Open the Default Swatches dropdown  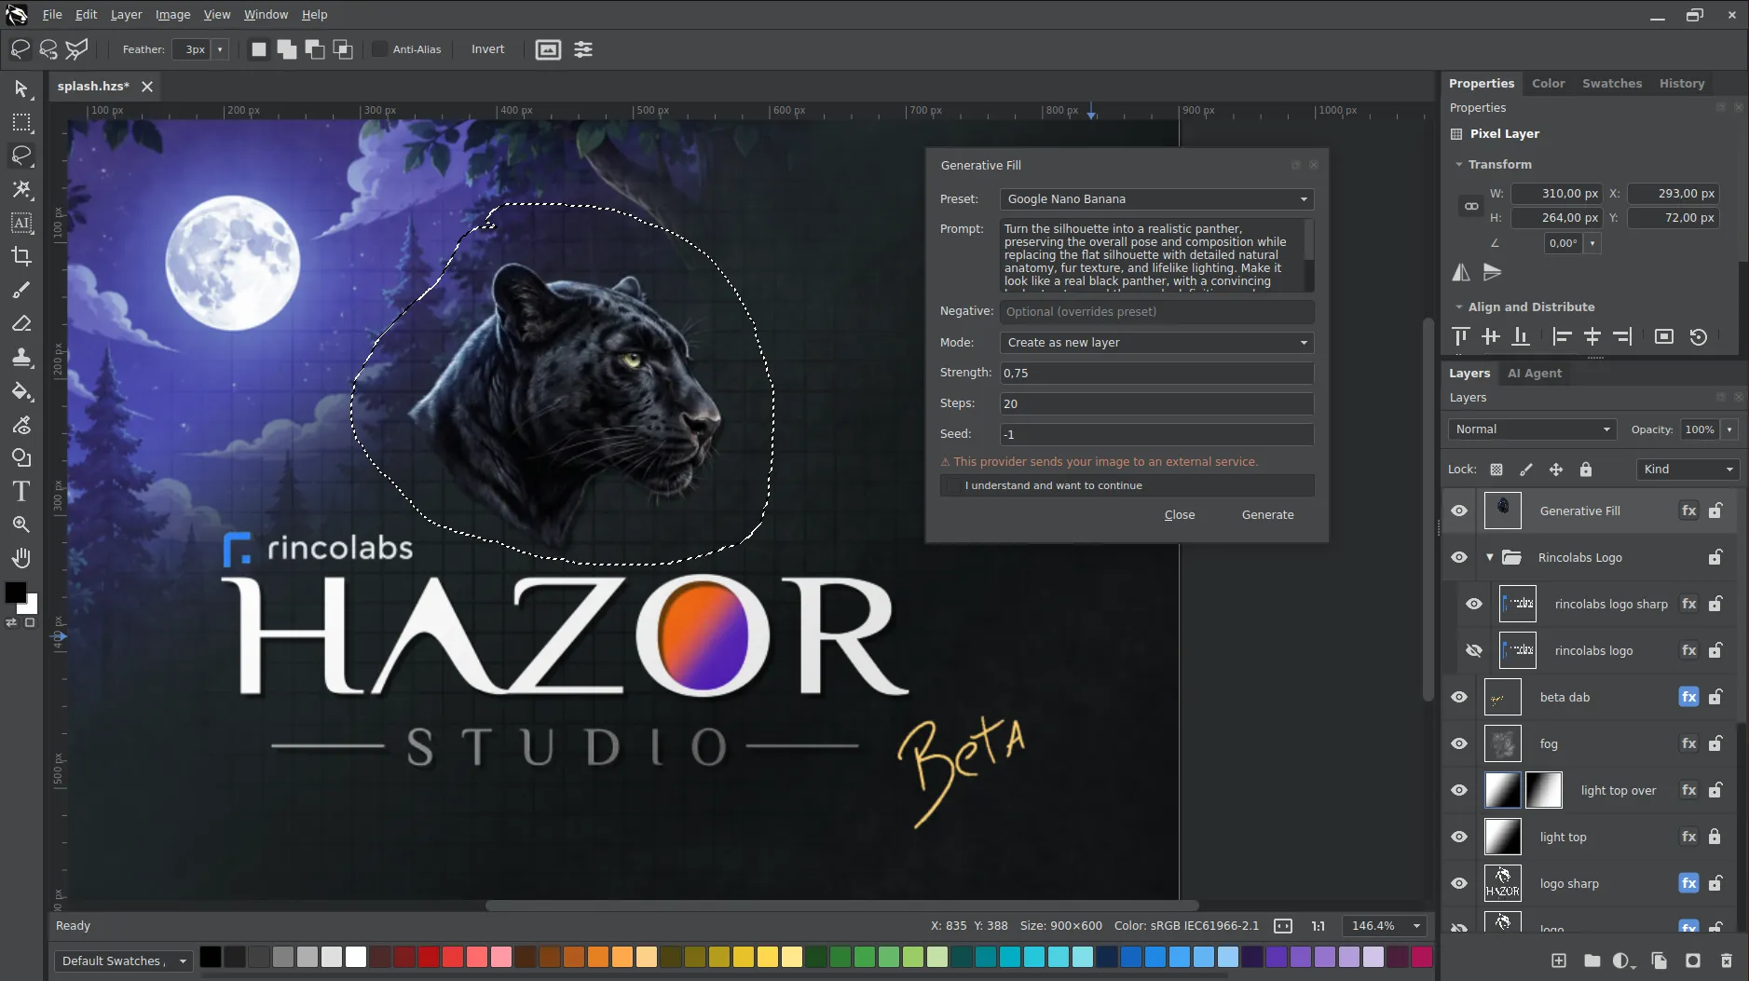[x=123, y=961]
